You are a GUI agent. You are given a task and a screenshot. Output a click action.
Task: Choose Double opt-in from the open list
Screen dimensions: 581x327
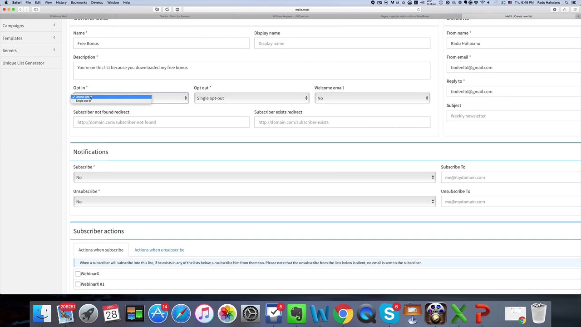[111, 97]
